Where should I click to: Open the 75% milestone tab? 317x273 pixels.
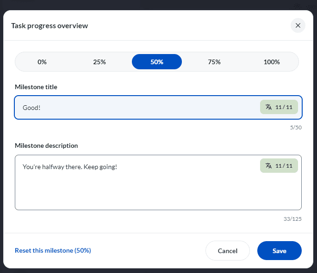coord(214,62)
